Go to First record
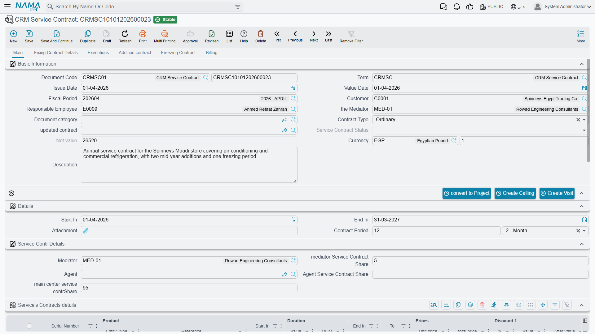The width and height of the screenshot is (595, 334). coord(277,36)
